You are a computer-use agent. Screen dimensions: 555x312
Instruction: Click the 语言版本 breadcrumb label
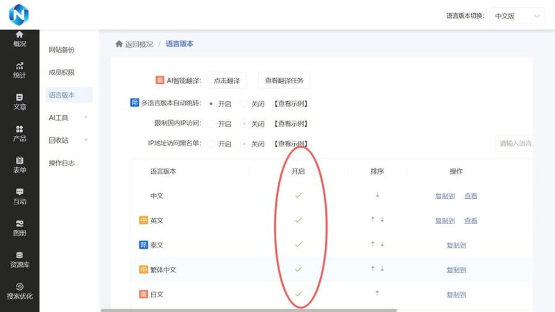point(180,44)
